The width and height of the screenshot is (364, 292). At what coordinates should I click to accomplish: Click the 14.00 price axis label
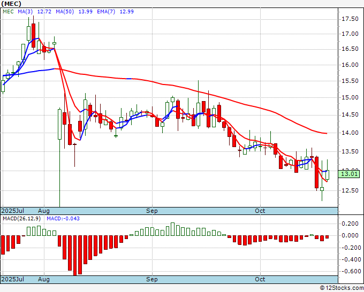click(x=350, y=133)
